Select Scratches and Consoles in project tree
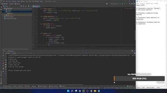167x93 pixels. [10, 19]
